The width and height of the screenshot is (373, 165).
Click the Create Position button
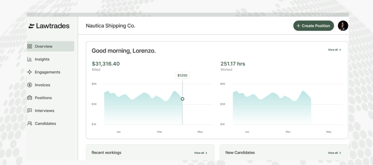[313, 26]
